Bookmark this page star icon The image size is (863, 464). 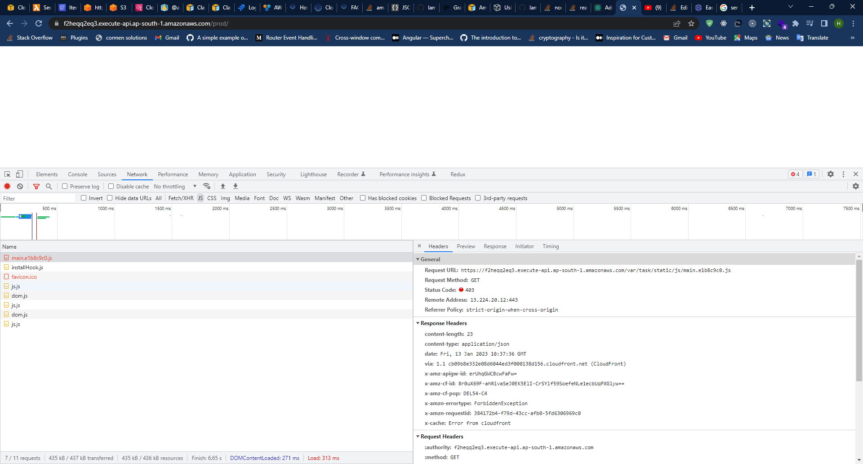[x=691, y=23]
